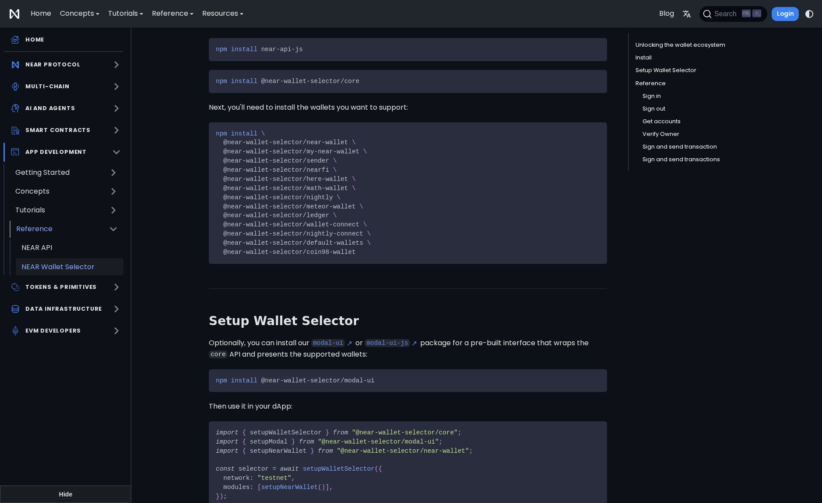
Task: Select Home in the top navigation bar
Action: (x=41, y=14)
